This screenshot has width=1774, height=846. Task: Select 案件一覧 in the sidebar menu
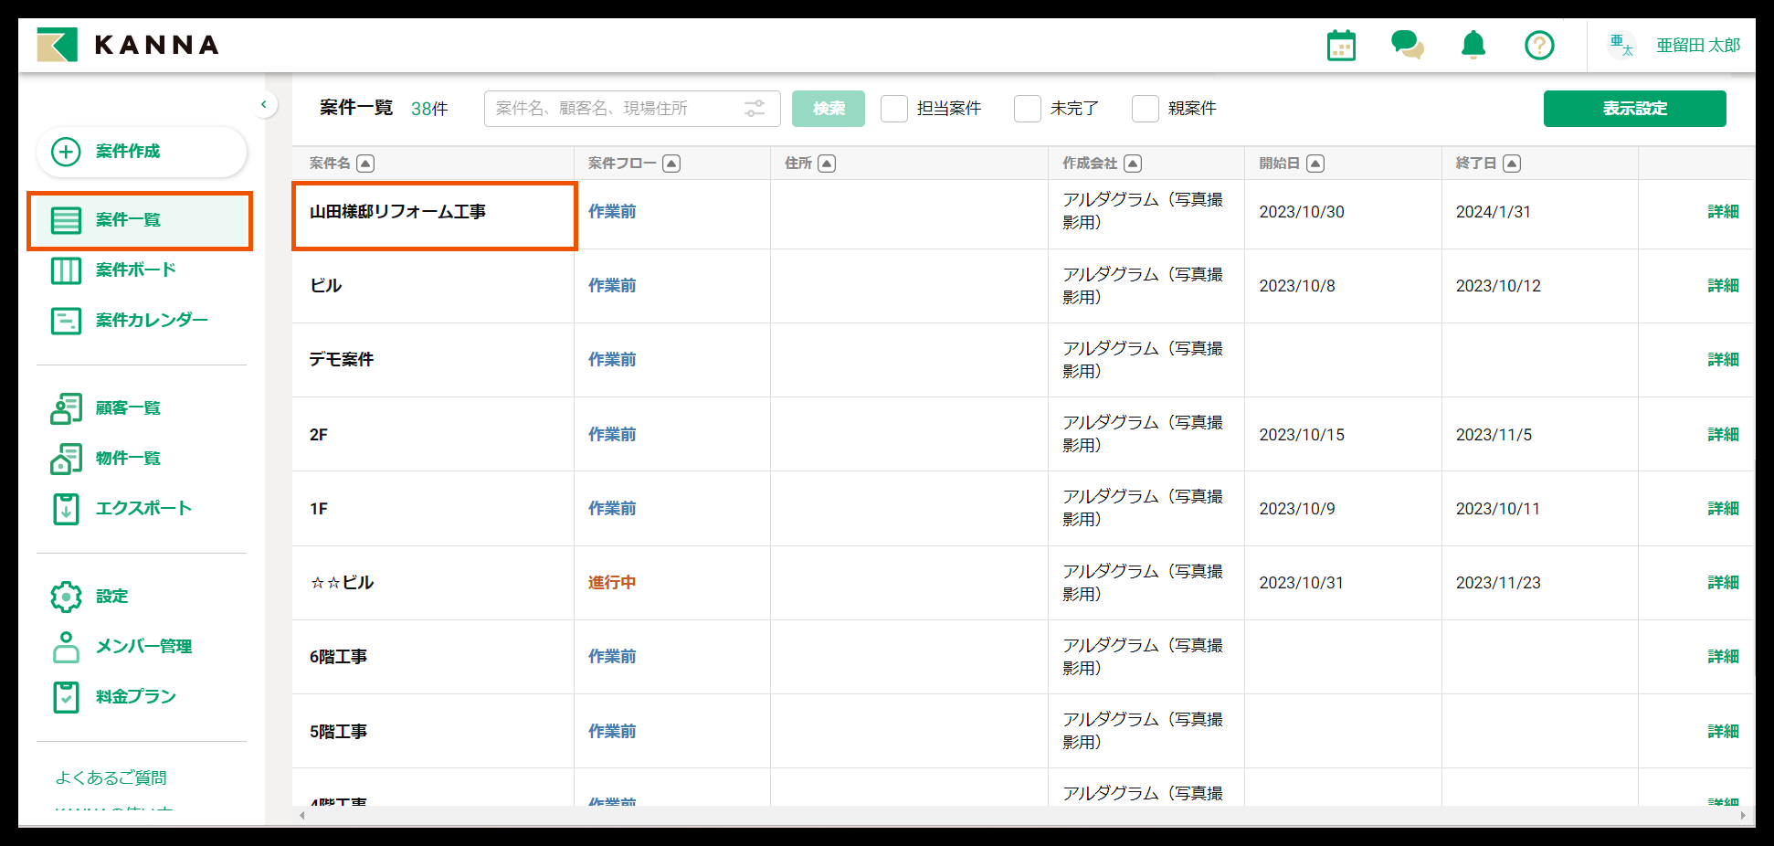[x=131, y=220]
